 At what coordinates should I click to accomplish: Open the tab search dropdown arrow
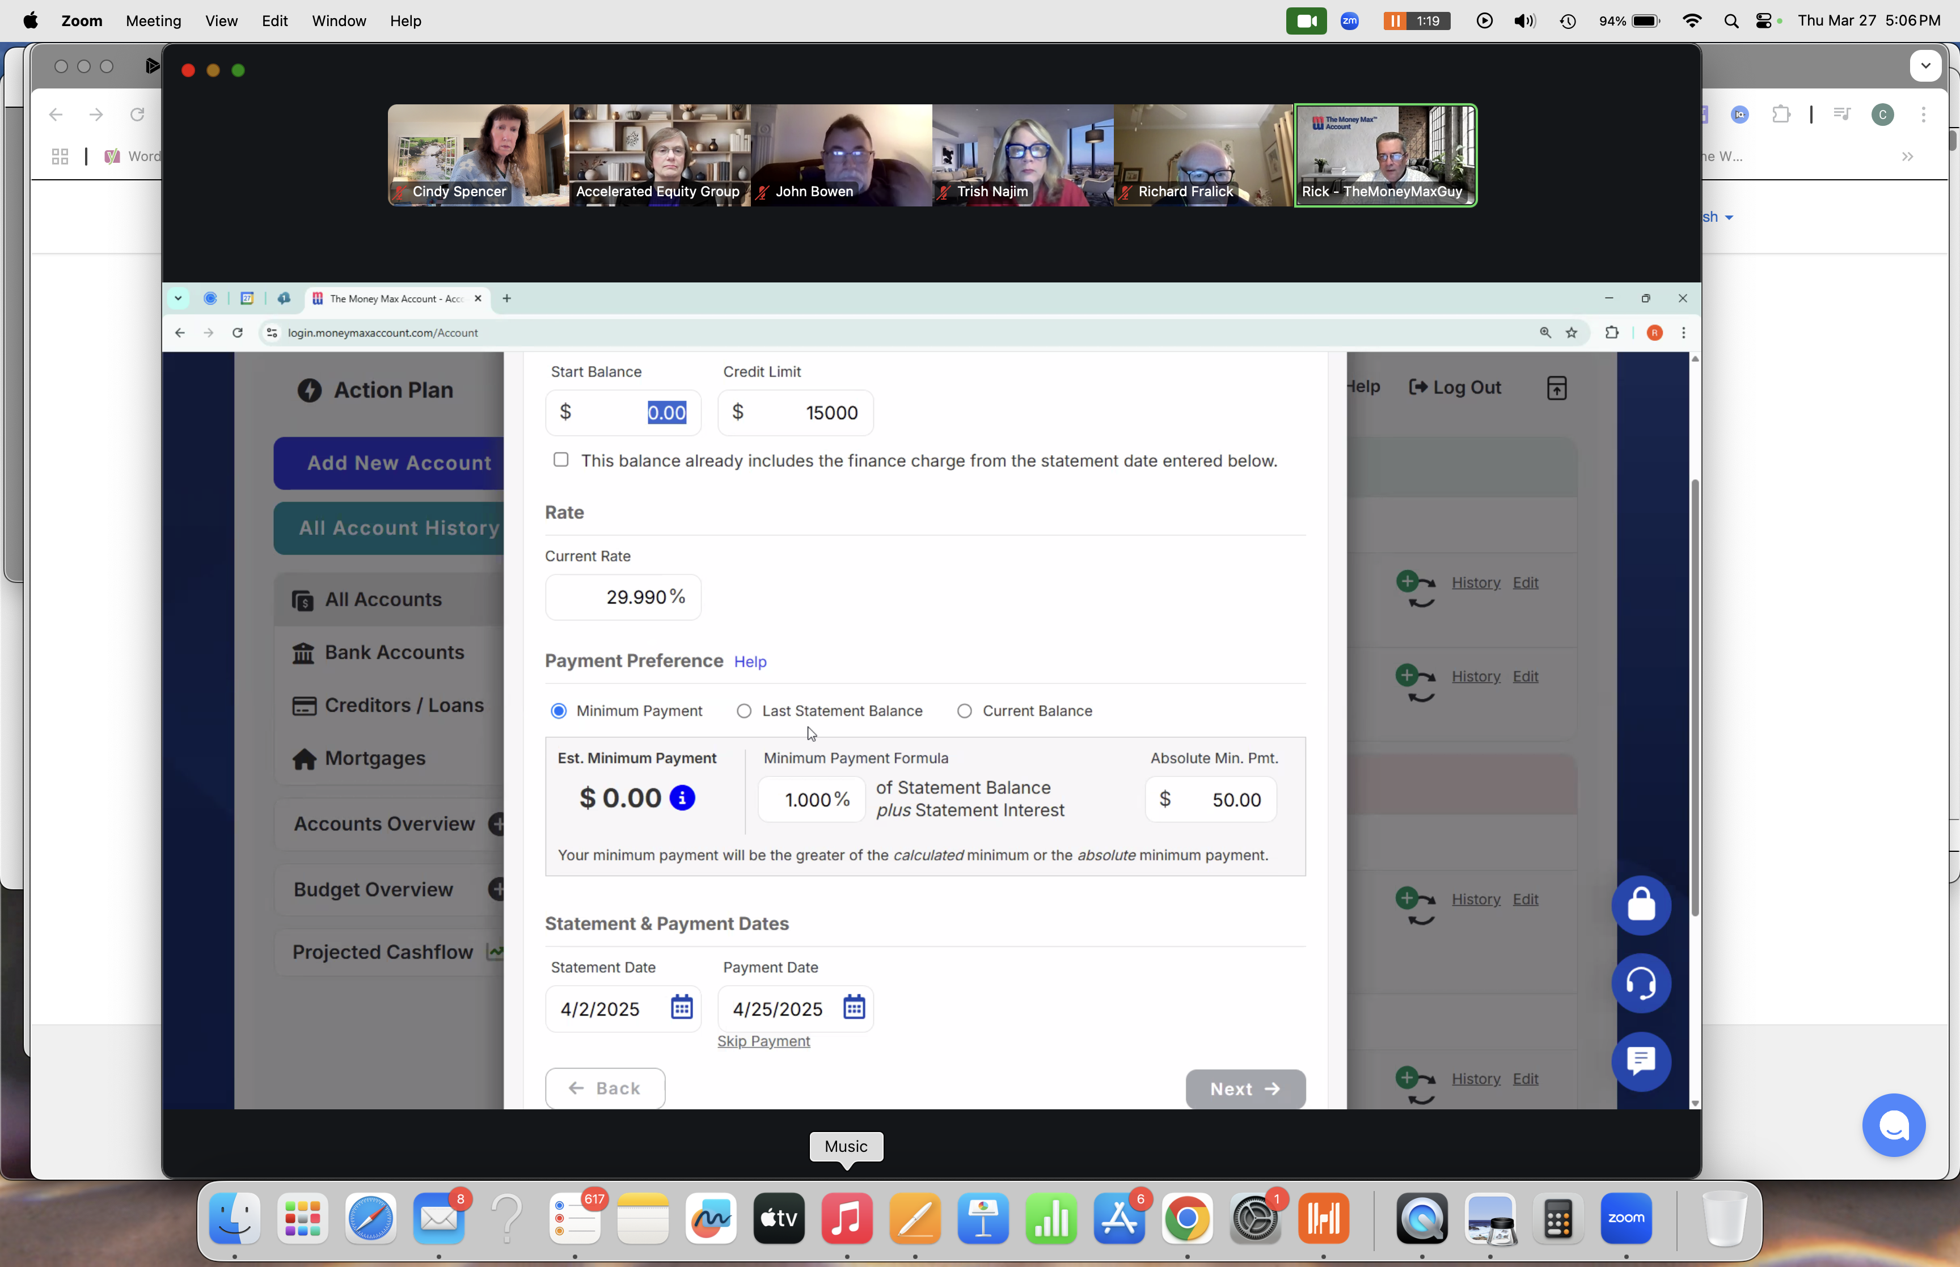[x=178, y=299]
